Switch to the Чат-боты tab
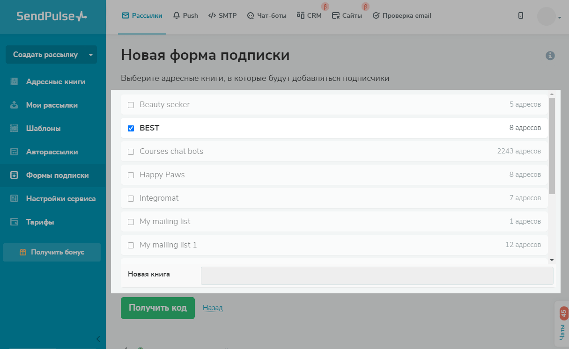 click(x=266, y=15)
